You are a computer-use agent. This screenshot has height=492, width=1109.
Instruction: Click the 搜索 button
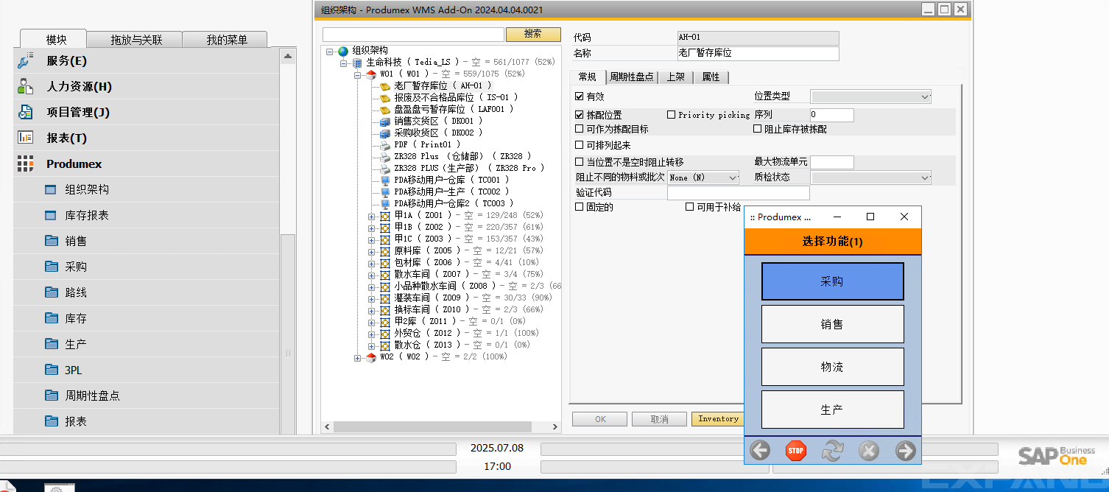[533, 34]
